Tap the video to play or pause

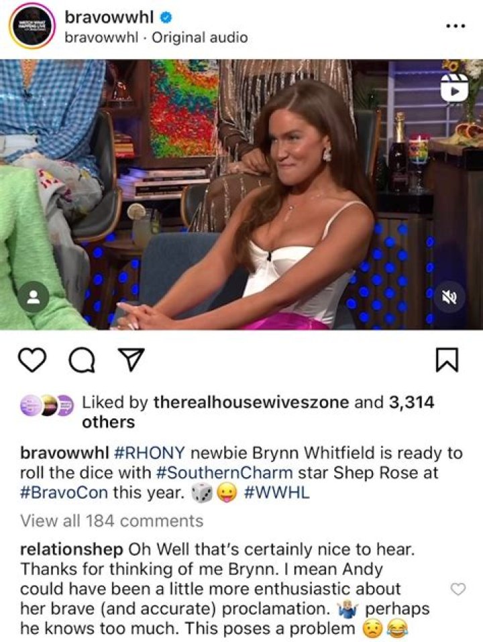click(x=241, y=194)
